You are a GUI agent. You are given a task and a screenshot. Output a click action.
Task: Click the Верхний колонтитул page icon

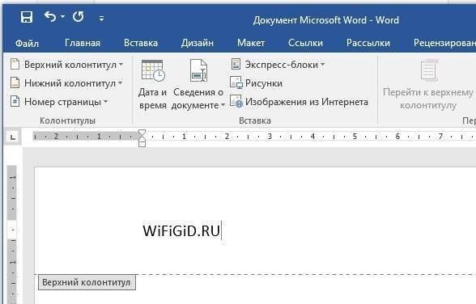tap(15, 64)
